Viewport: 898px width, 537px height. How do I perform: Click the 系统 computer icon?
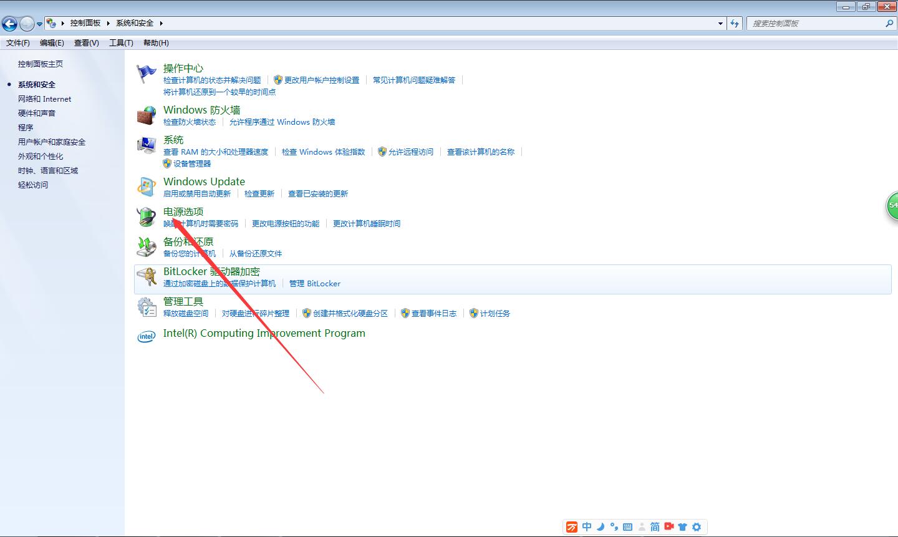tap(147, 145)
